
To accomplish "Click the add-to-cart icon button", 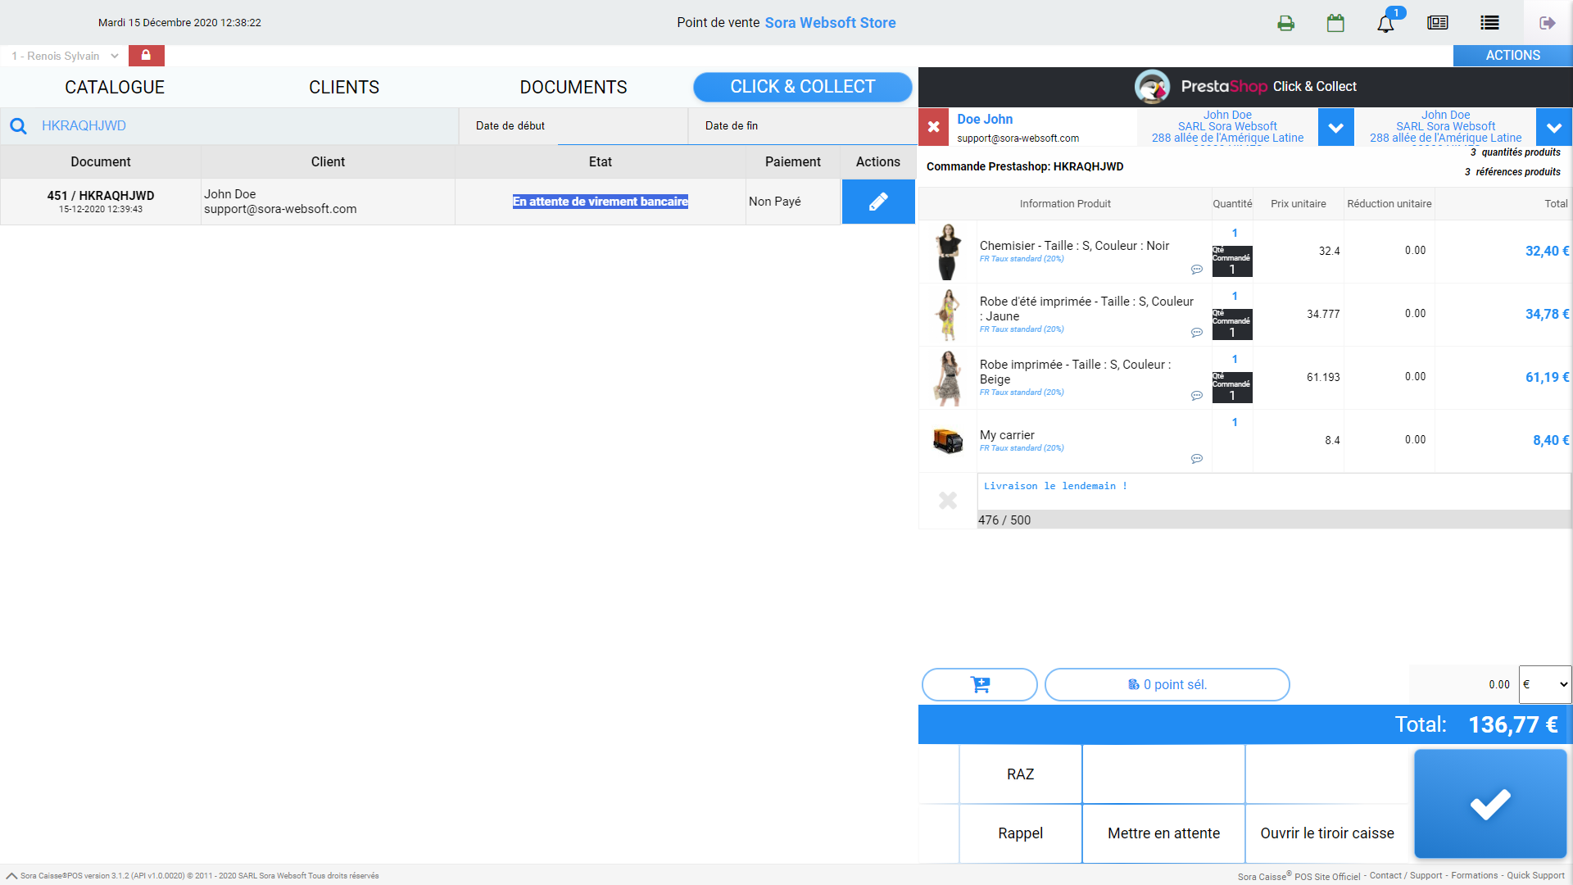I will click(980, 684).
